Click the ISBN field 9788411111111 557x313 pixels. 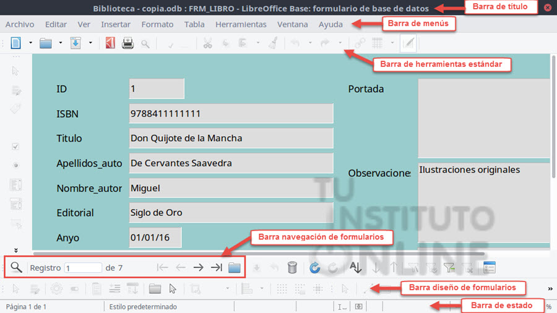(x=231, y=114)
